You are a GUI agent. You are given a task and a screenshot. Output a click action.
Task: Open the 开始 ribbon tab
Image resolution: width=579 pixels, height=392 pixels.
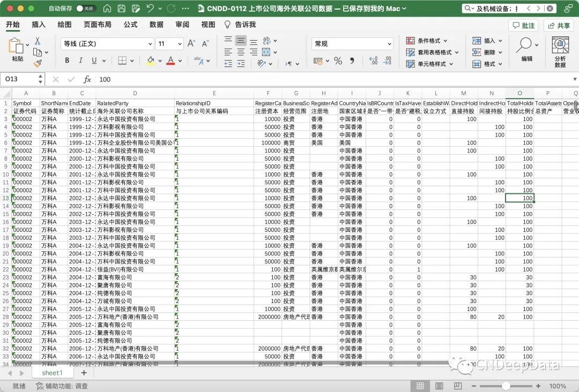pyautogui.click(x=12, y=25)
